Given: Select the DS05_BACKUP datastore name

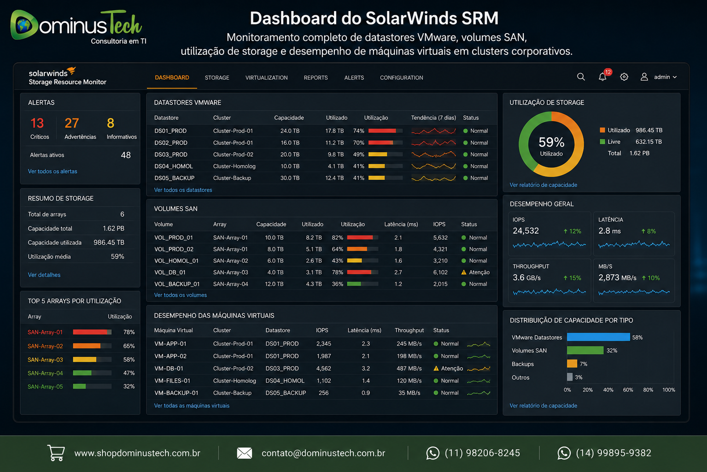Looking at the screenshot, I should [174, 178].
